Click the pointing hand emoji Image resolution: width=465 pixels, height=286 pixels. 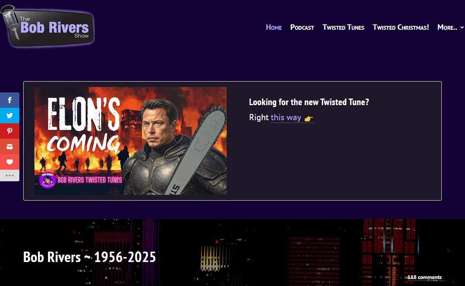[x=309, y=118]
